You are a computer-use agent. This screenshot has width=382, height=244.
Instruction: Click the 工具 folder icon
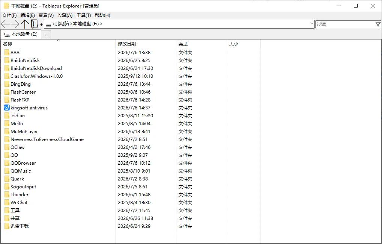tap(7, 210)
